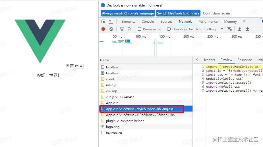
Task: Select the logo.png request
Action: pos(146,127)
